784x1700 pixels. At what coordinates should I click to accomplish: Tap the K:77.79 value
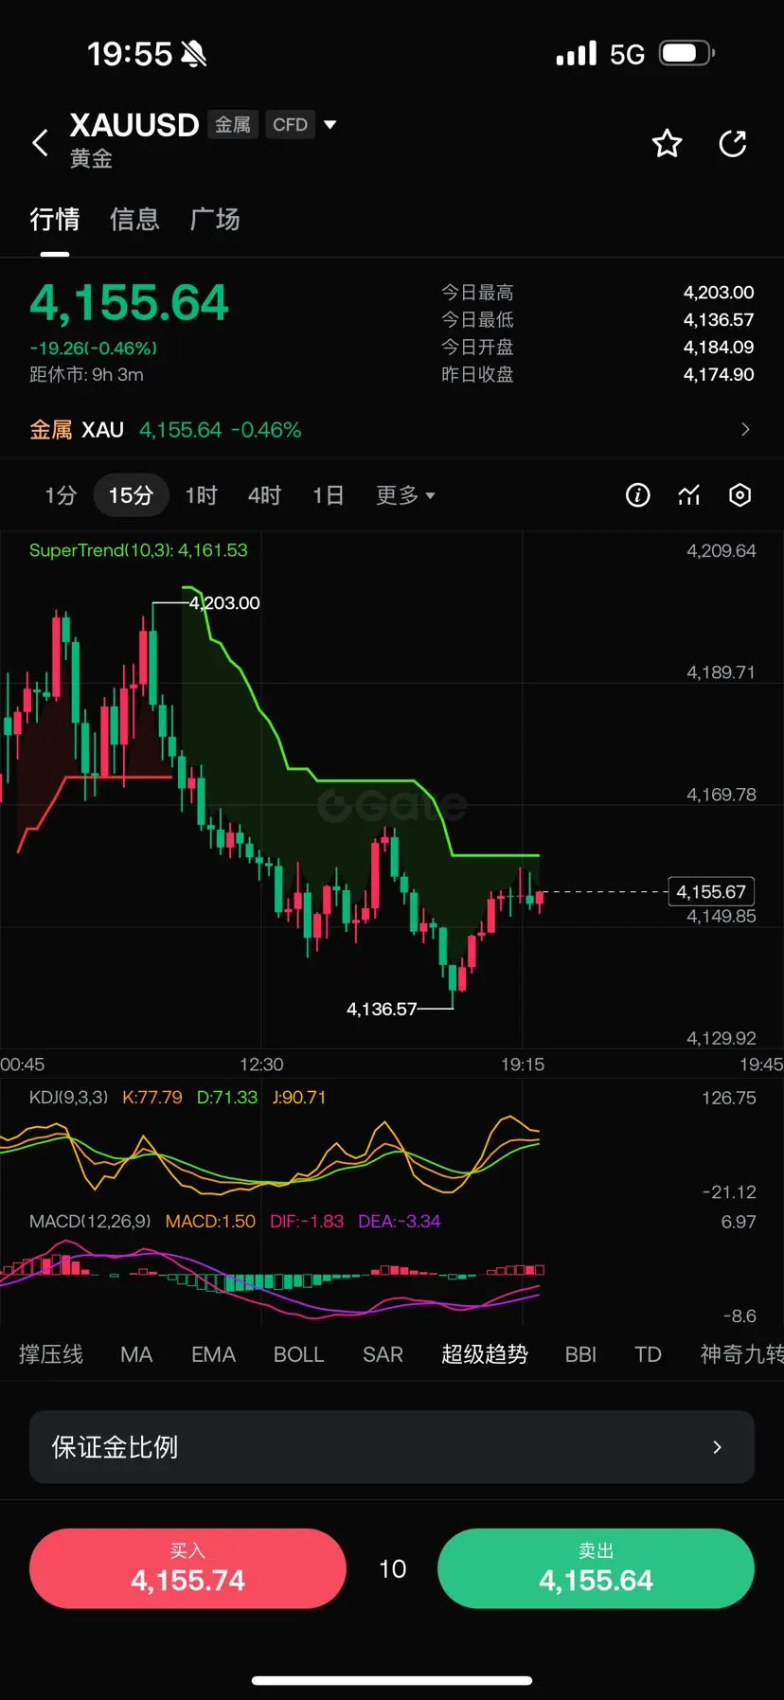(x=152, y=1098)
